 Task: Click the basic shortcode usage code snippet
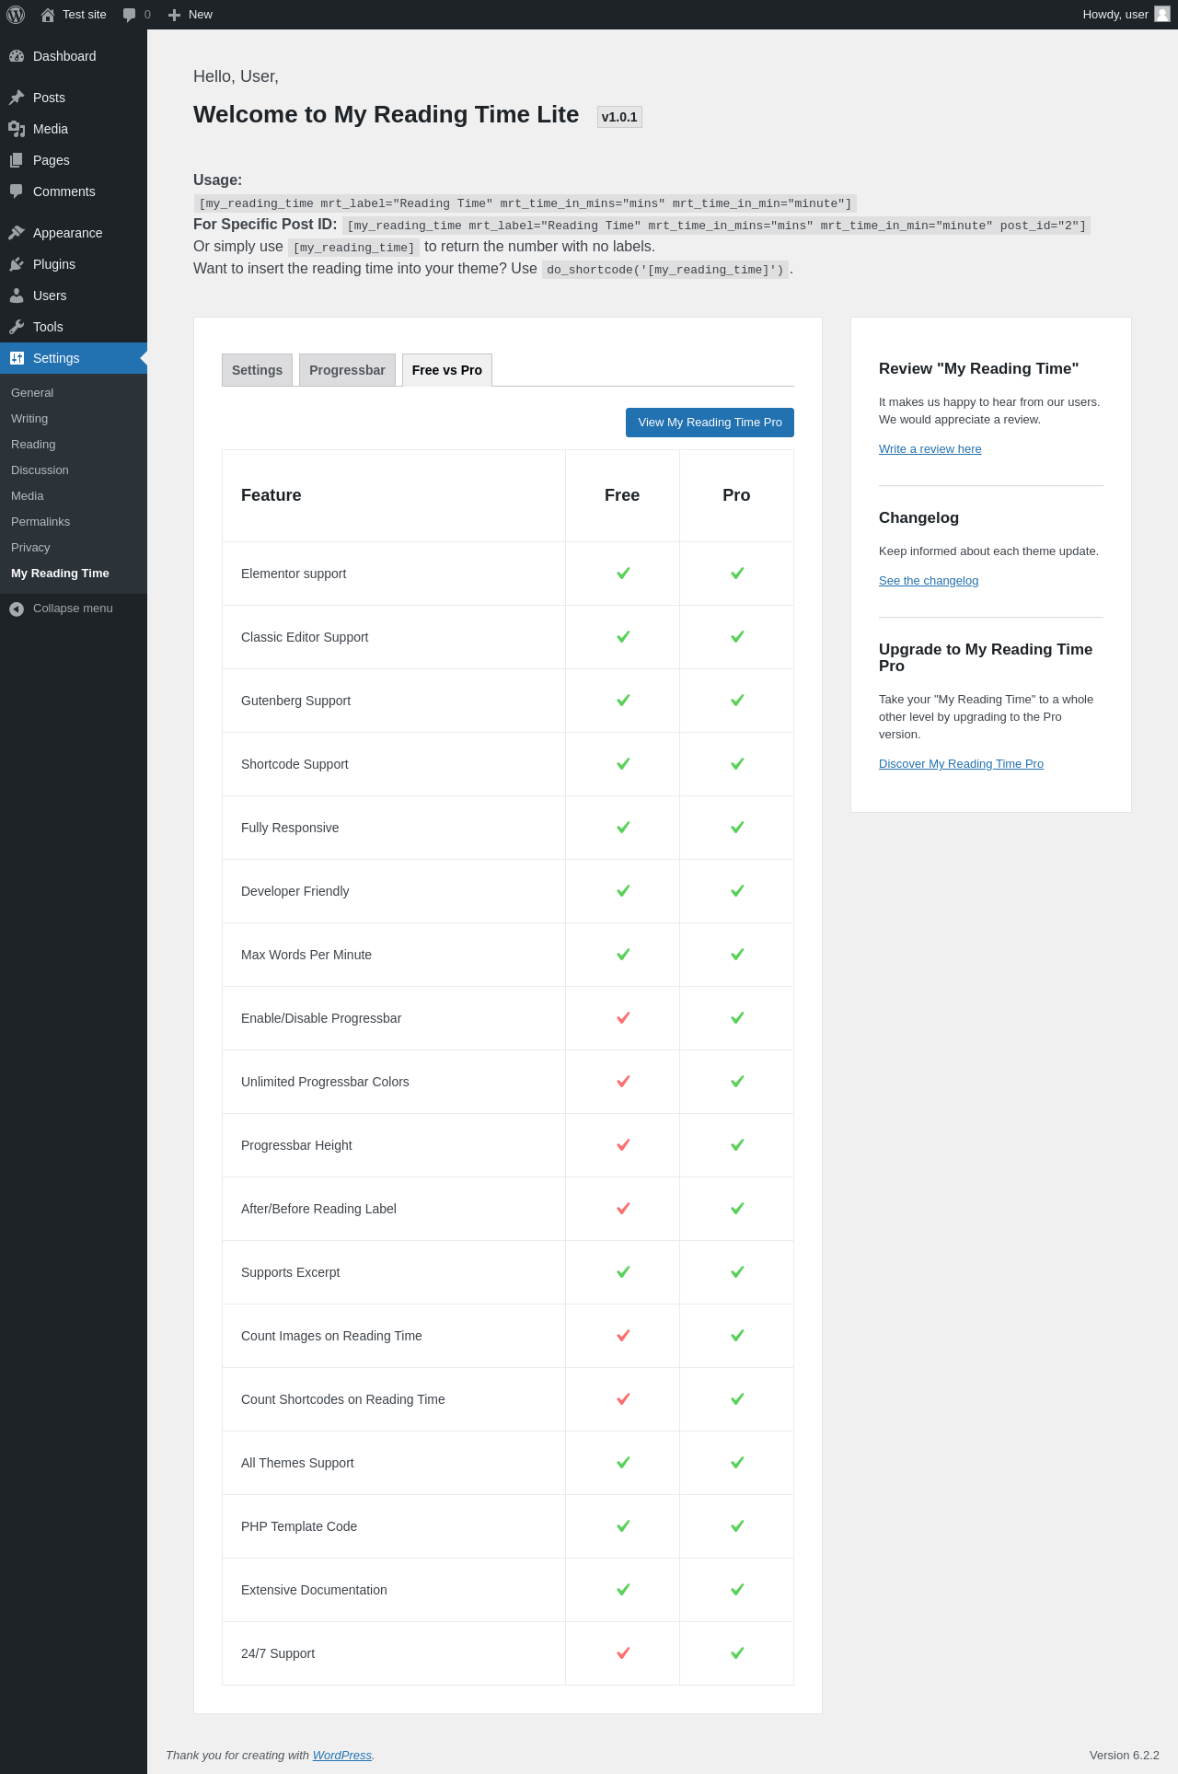(x=525, y=203)
